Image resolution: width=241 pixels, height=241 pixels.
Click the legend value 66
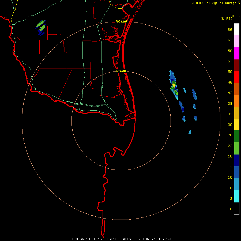(230, 30)
